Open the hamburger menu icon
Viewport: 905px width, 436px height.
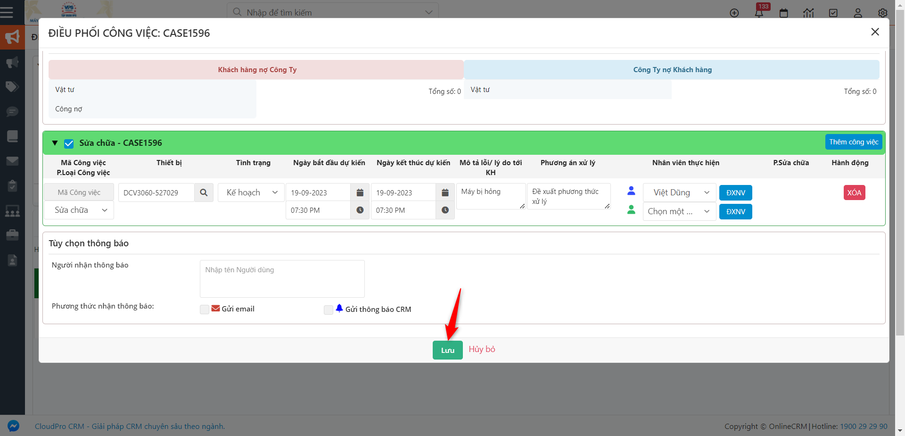point(7,12)
